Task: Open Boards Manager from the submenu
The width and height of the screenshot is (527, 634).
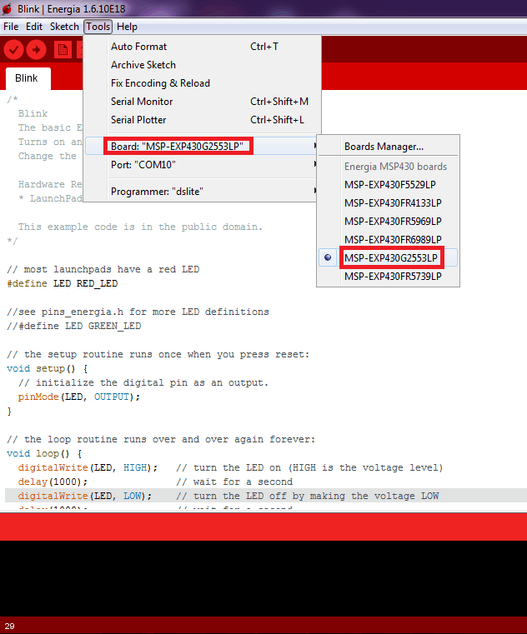Action: (x=384, y=147)
